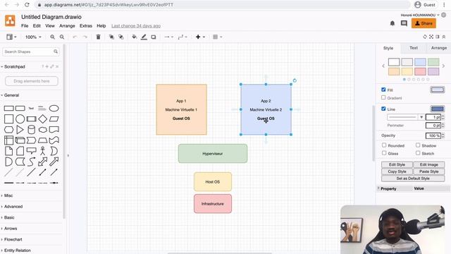Toggle the Fill checkbox
Screen dimensions: 451x254
[x=383, y=90]
